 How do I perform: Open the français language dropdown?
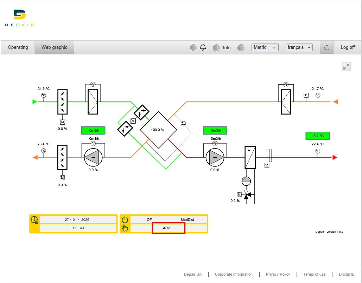tap(299, 47)
